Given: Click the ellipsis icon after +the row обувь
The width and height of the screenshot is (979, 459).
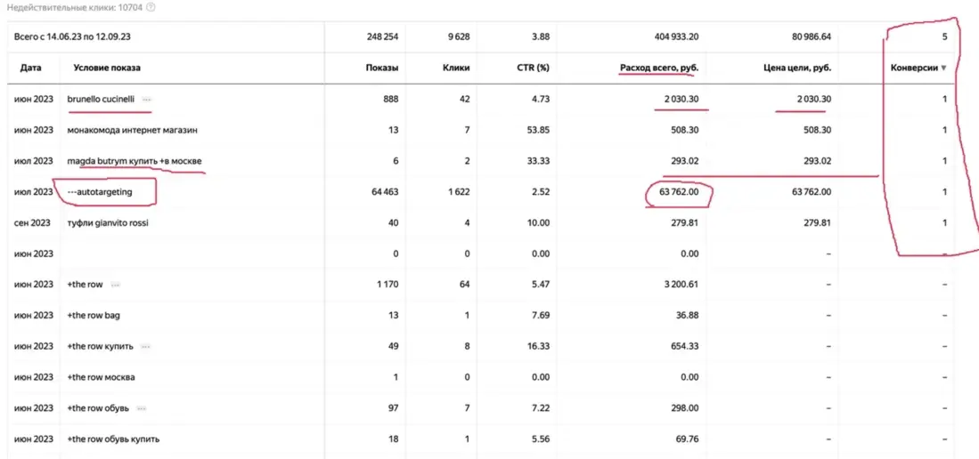Looking at the screenshot, I should point(143,408).
